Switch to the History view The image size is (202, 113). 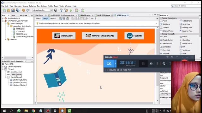pos(53,19)
